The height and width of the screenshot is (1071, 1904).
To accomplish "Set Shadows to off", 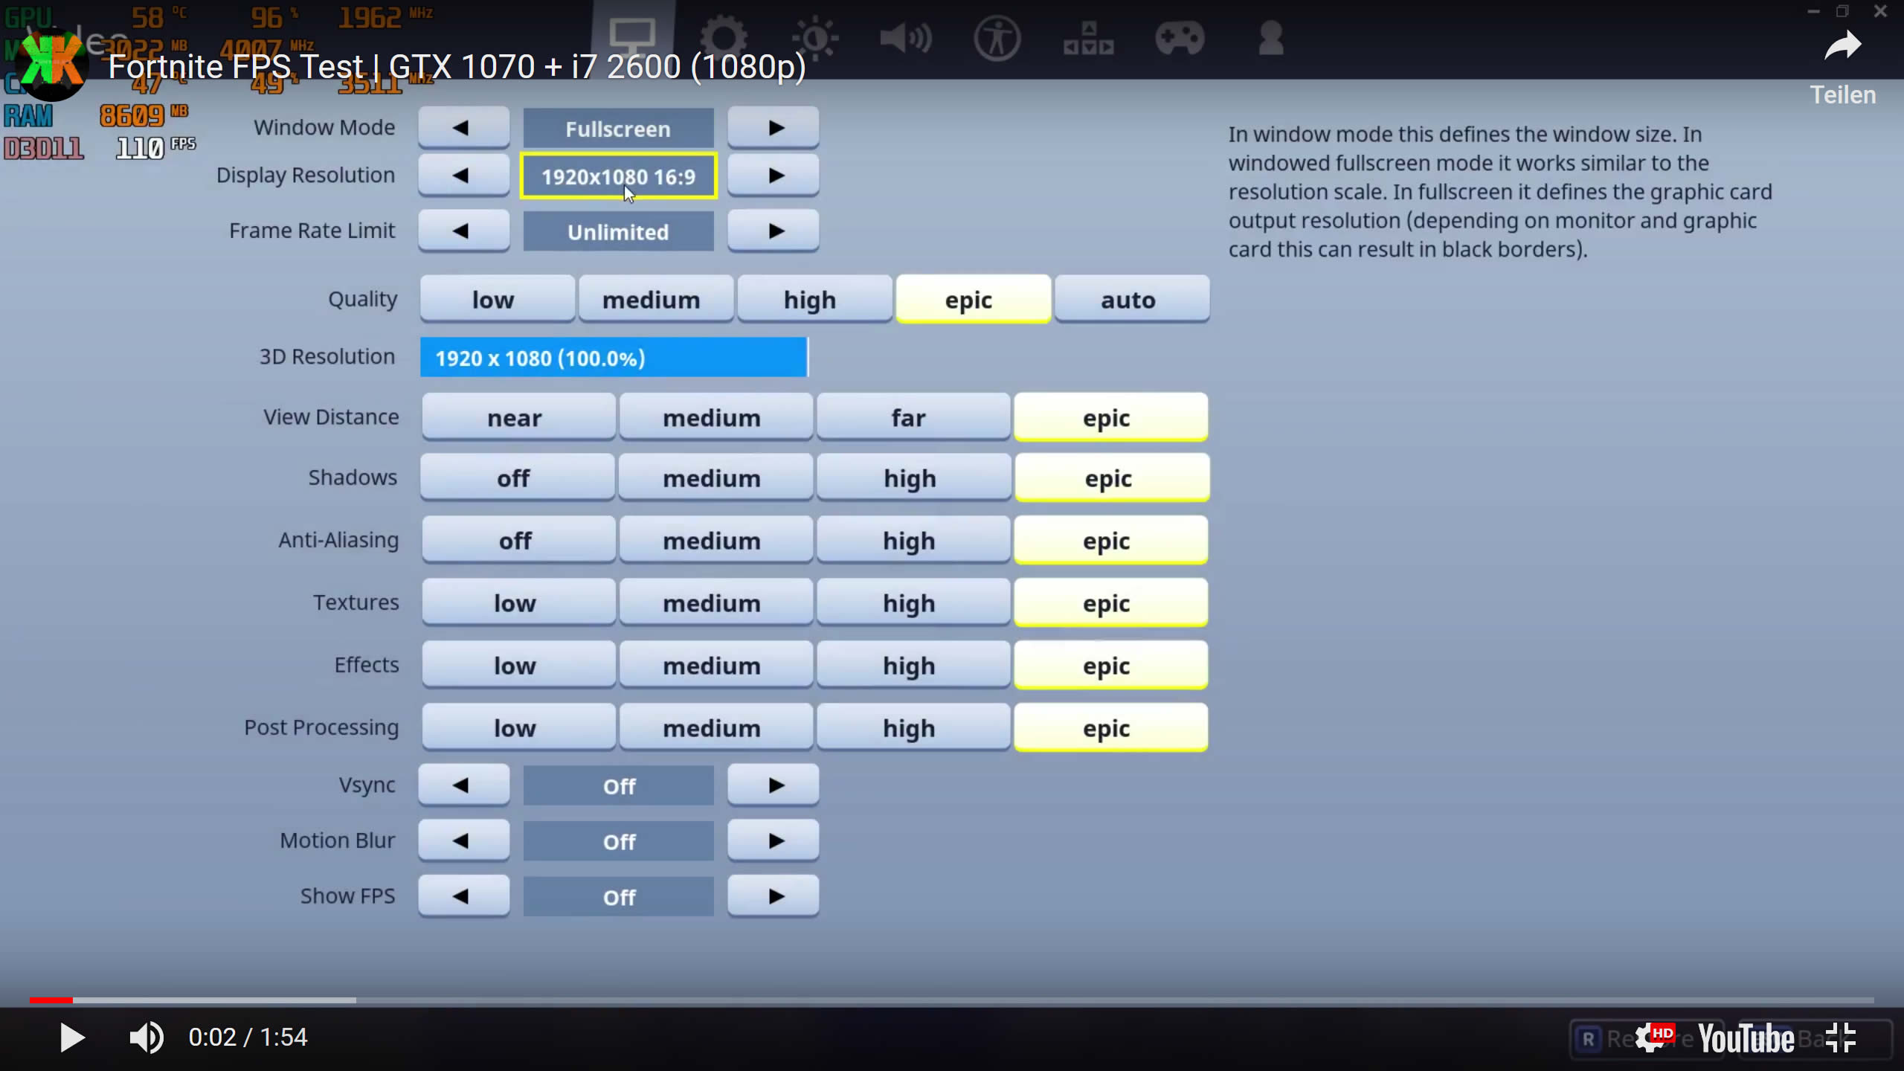I will pos(514,478).
